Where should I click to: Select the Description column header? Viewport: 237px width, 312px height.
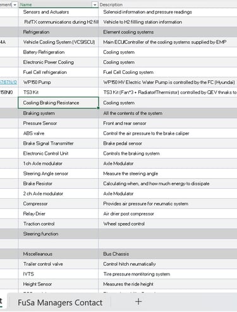pyautogui.click(x=167, y=4)
